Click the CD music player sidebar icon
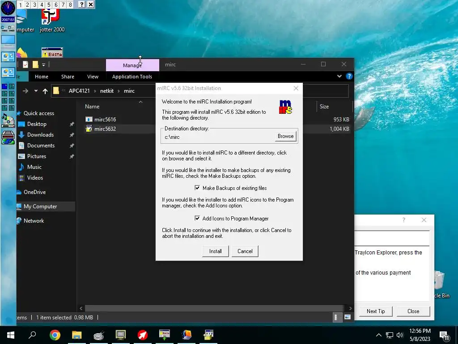This screenshot has height=344, width=458. point(8,120)
